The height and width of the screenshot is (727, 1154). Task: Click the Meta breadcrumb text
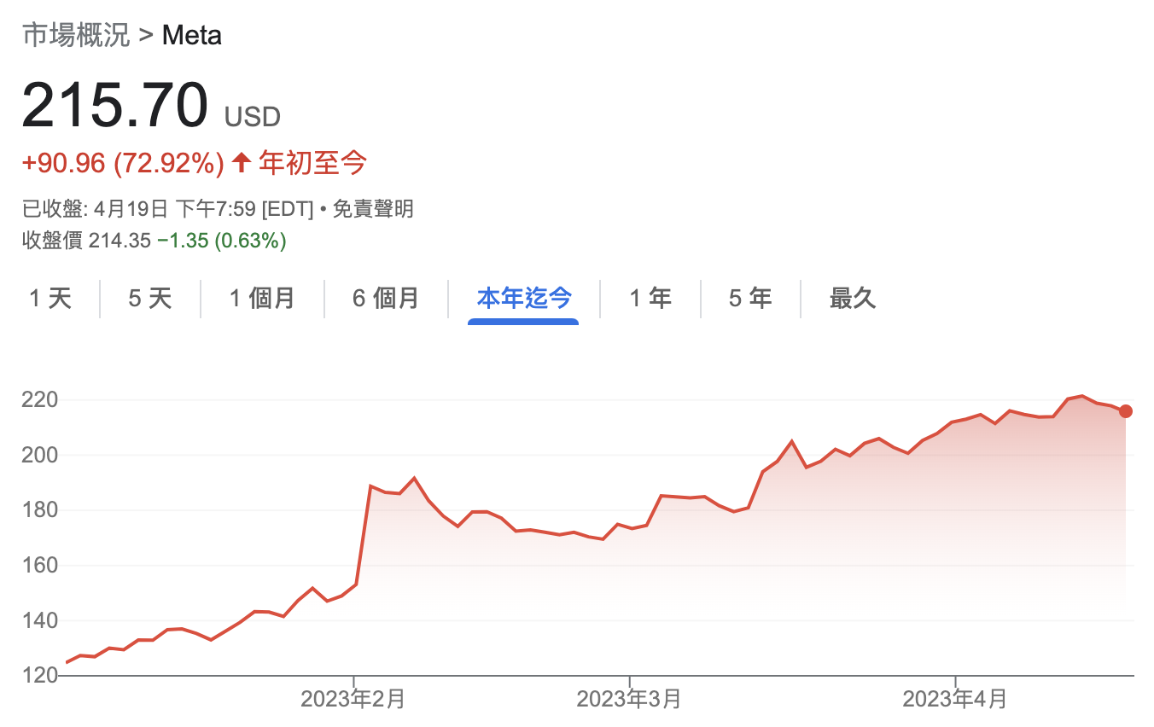[x=192, y=36]
